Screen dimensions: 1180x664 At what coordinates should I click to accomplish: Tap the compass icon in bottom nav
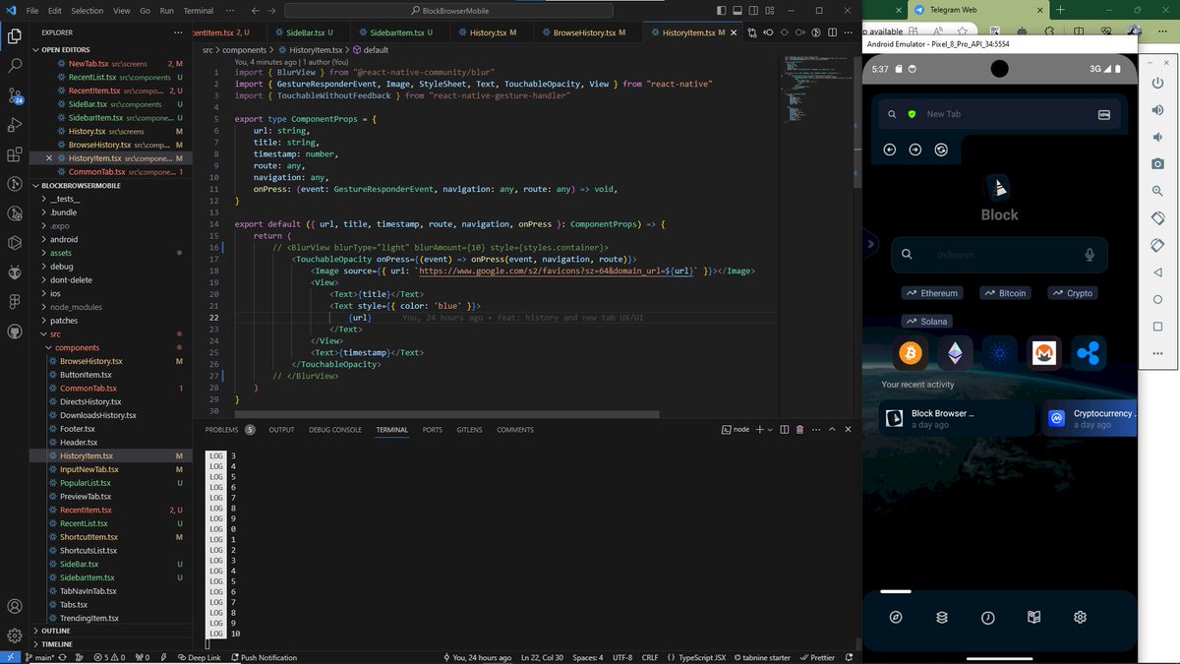tap(896, 618)
